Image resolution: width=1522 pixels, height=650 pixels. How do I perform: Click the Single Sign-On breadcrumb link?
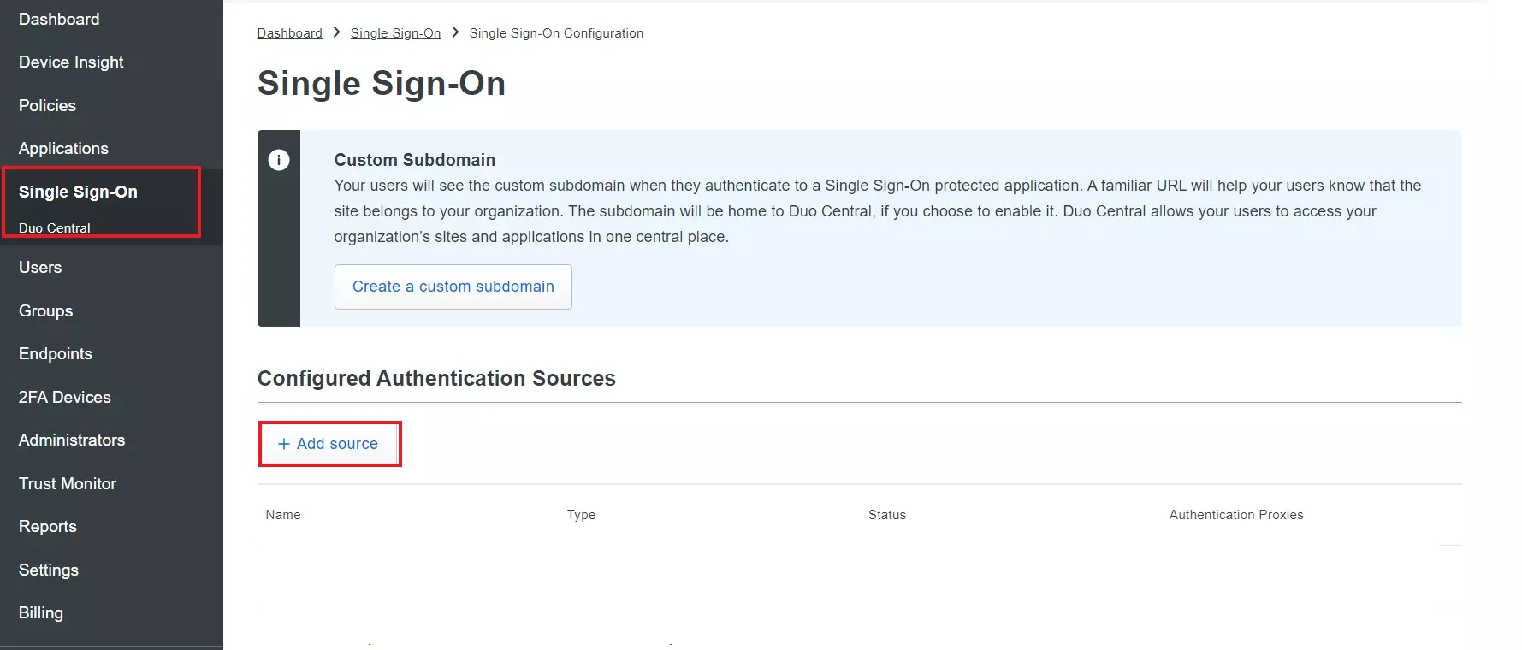[x=395, y=33]
